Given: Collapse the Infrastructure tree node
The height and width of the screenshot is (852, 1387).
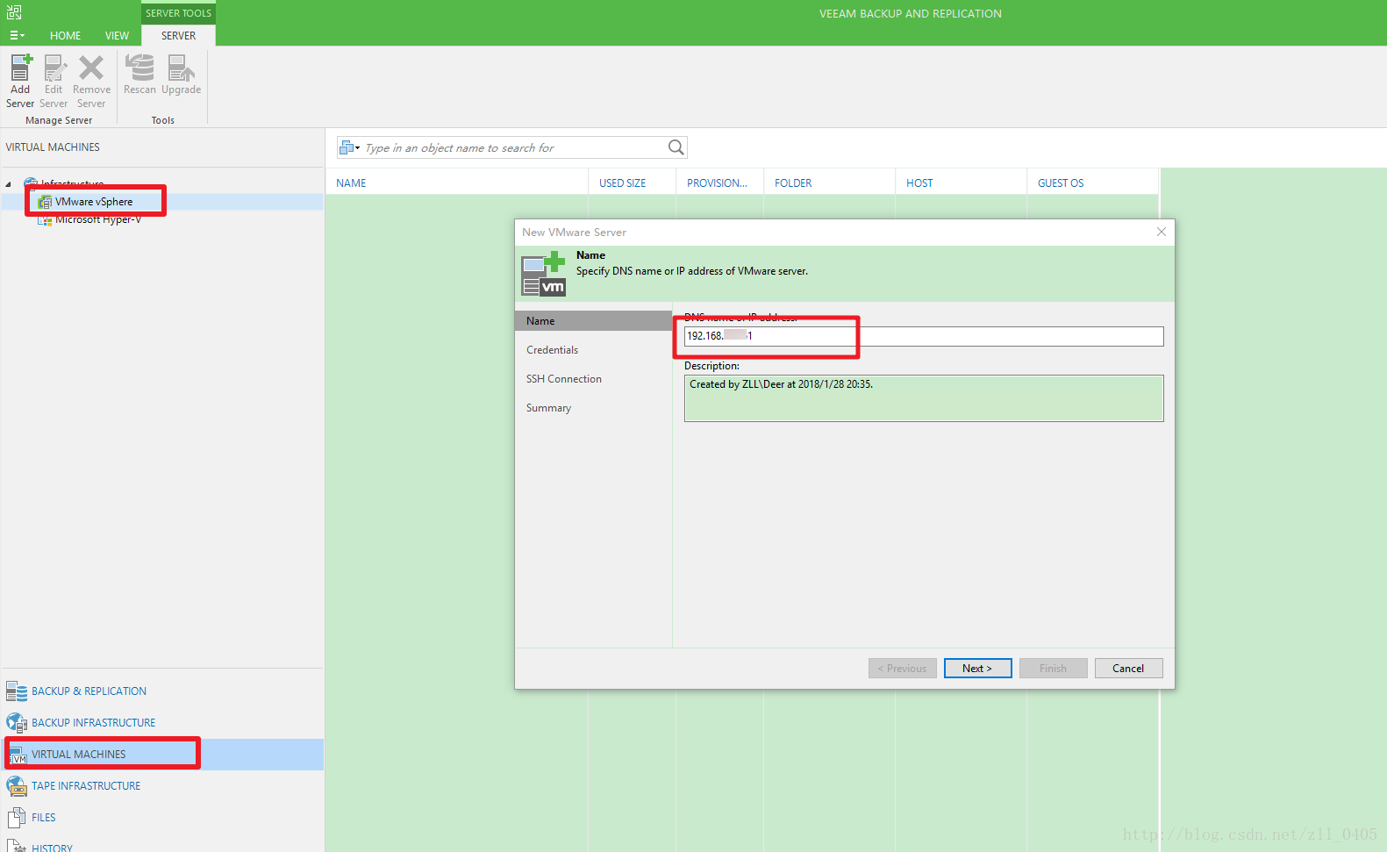Looking at the screenshot, I should [9, 184].
